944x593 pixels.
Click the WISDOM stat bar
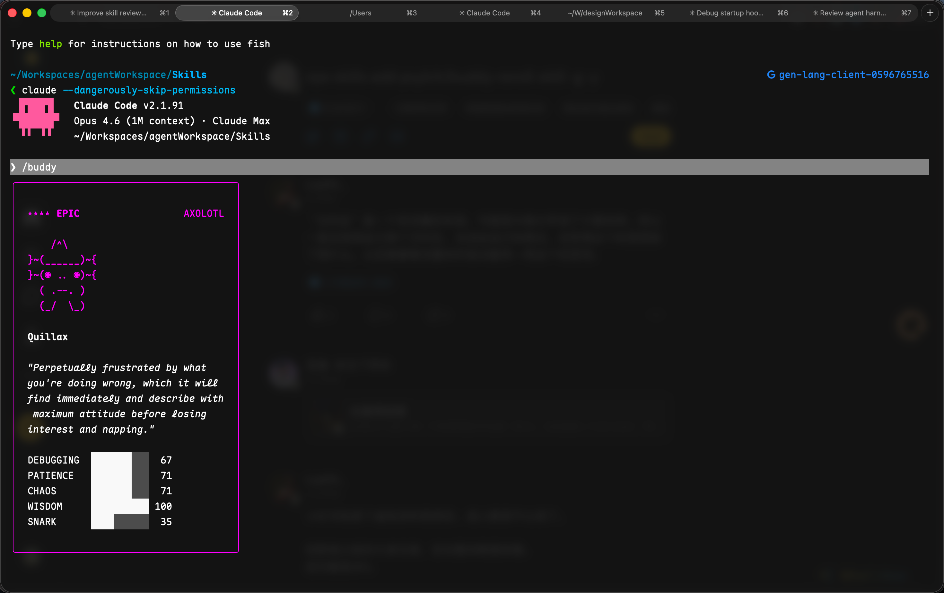click(x=120, y=506)
